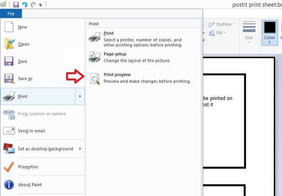Click Print in the Print submenu
Image resolution: width=282 pixels, height=196 pixels.
(x=143, y=39)
